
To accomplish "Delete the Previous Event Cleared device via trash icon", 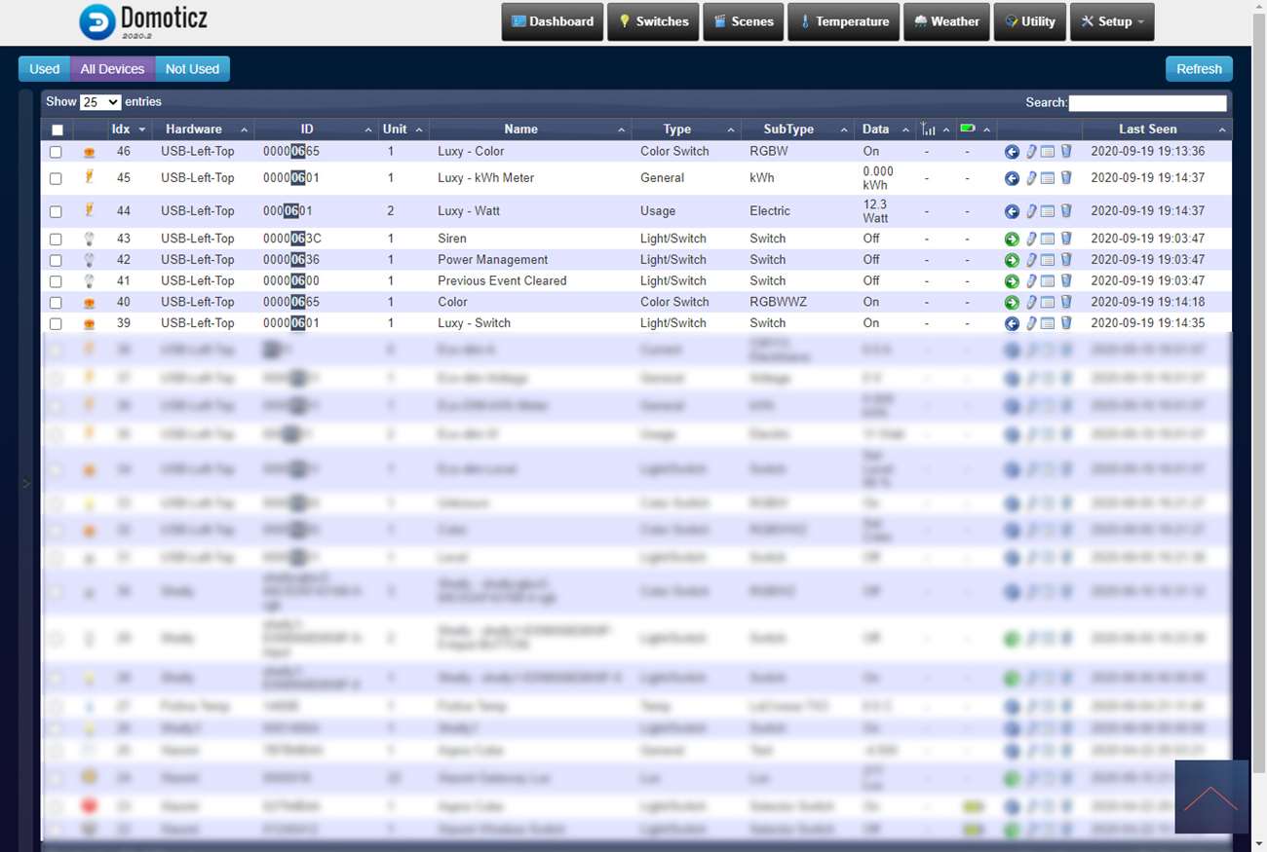I will tap(1065, 281).
